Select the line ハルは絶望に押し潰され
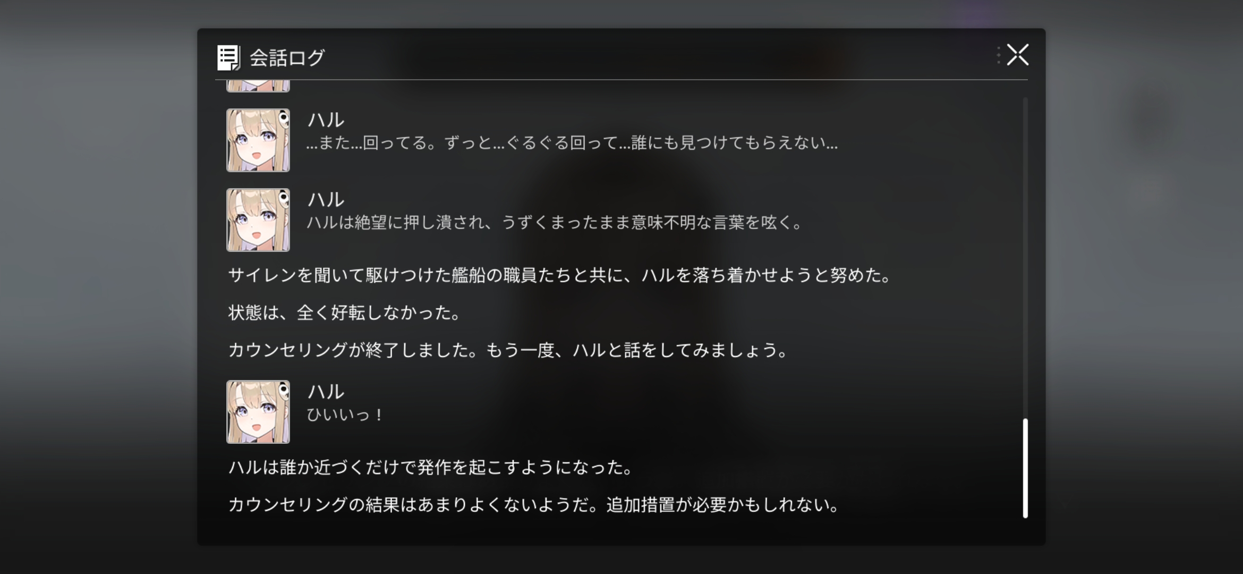The width and height of the screenshot is (1243, 574). (x=555, y=223)
